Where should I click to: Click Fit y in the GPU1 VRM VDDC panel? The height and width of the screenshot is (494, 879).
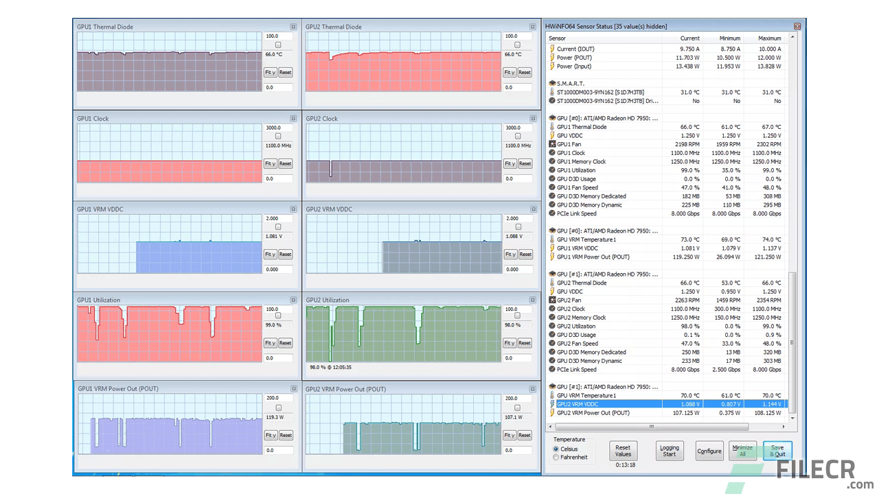269,254
